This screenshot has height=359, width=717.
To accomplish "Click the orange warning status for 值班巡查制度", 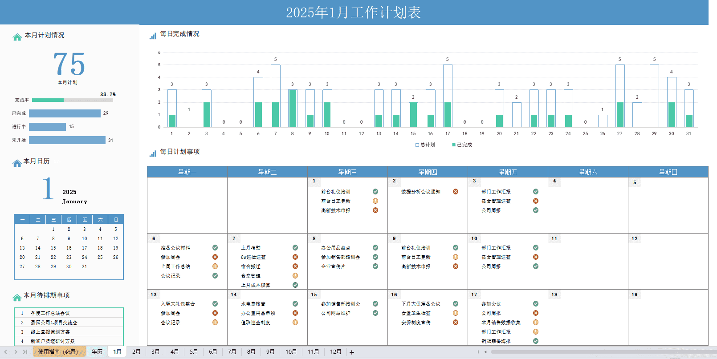I will tap(295, 323).
